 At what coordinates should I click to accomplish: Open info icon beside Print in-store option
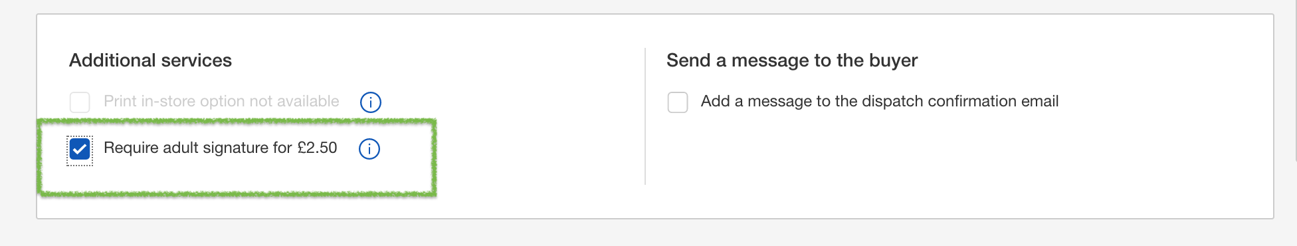point(370,102)
